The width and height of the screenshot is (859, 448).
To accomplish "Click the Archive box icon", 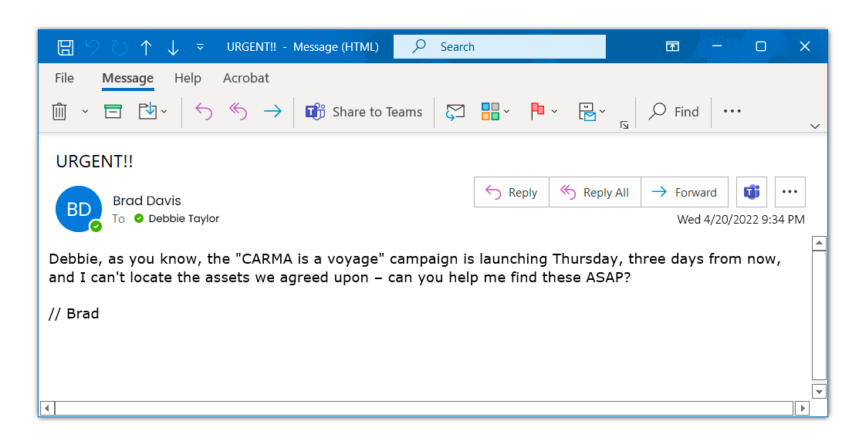I will point(113,112).
